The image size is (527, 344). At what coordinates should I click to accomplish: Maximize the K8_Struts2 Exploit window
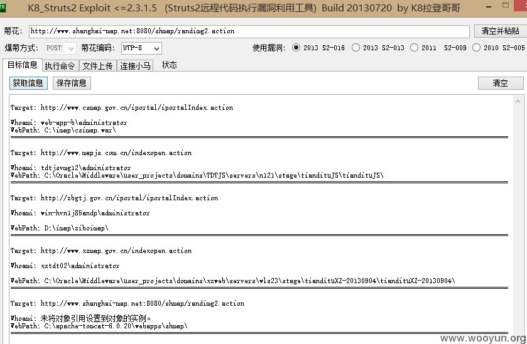click(x=506, y=6)
